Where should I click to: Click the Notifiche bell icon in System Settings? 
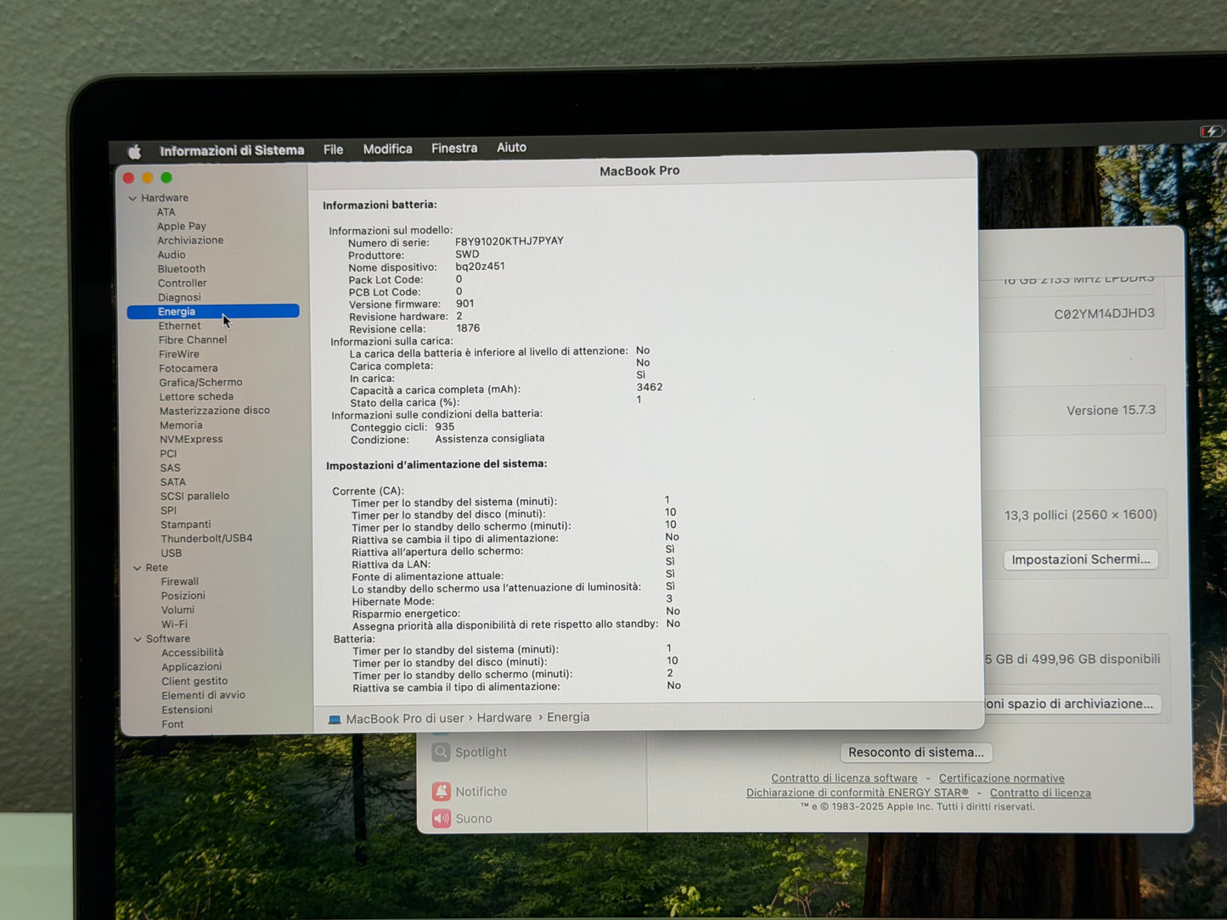click(x=441, y=791)
